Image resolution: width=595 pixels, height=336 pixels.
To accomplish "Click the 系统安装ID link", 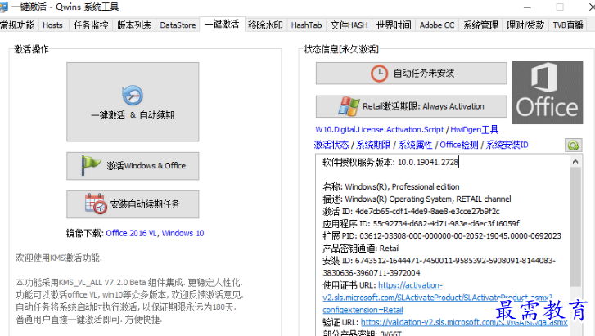I will click(x=507, y=145).
